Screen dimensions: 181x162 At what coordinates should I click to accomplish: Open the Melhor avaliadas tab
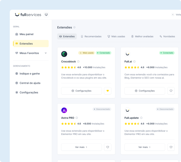[142, 36]
